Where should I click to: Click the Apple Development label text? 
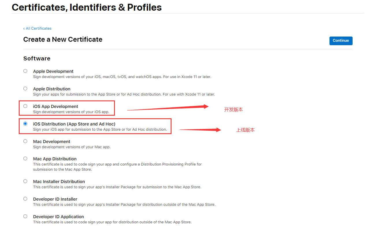pos(53,71)
